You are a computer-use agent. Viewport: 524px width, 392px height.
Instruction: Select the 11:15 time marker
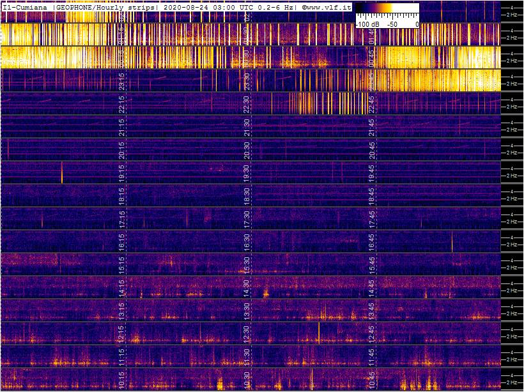(x=122, y=357)
